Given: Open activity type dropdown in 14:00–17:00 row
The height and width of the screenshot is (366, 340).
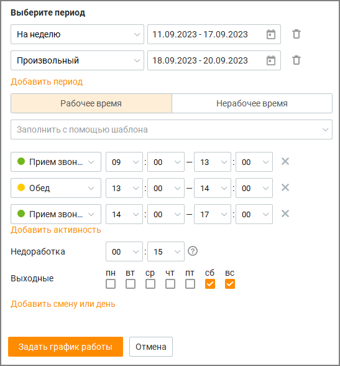Looking at the screenshot, I should (x=56, y=214).
